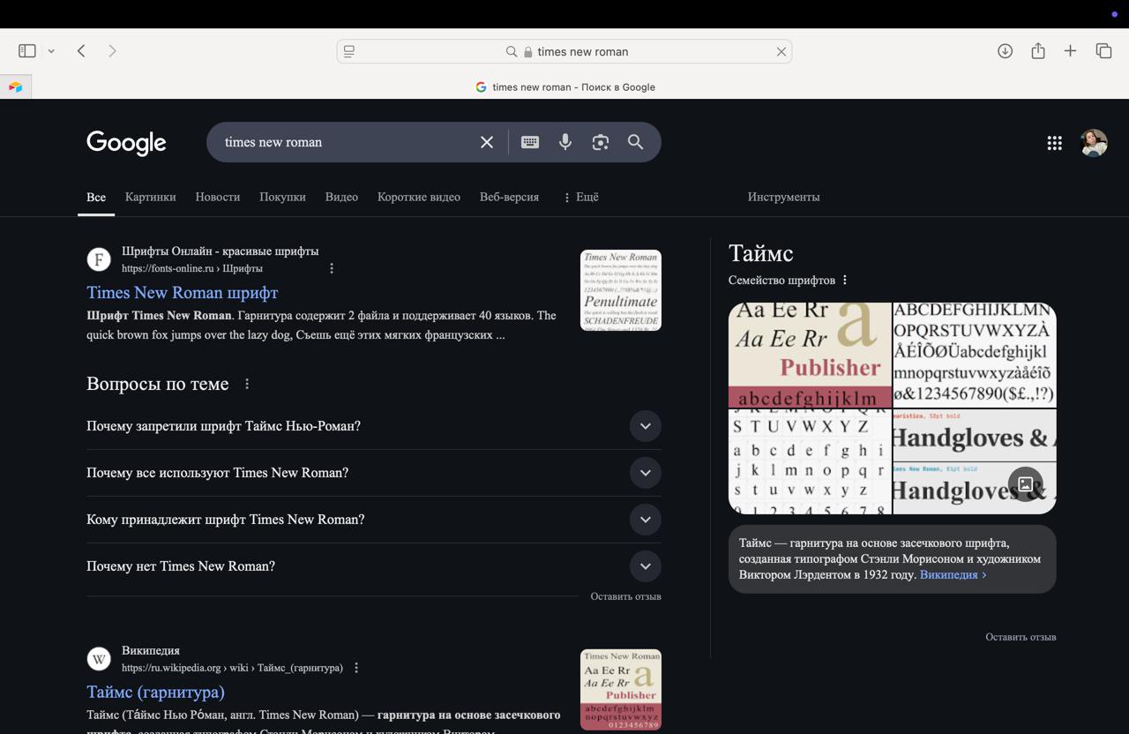Viewport: 1129px width, 734px height.
Task: Switch to the Новости tab
Action: click(218, 197)
